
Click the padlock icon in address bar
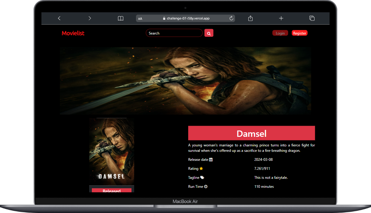164,18
